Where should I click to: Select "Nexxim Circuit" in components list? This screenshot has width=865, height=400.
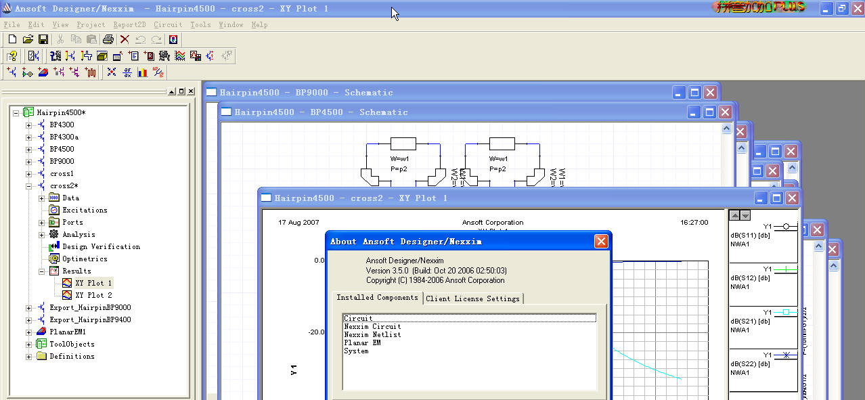372,327
